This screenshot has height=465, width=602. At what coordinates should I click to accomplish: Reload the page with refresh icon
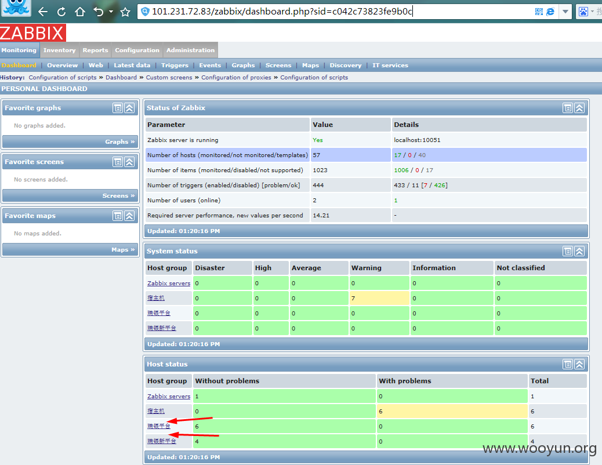(61, 12)
